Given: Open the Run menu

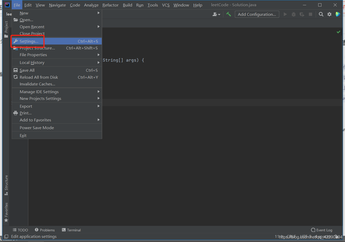Looking at the screenshot, I should pyautogui.click(x=140, y=5).
